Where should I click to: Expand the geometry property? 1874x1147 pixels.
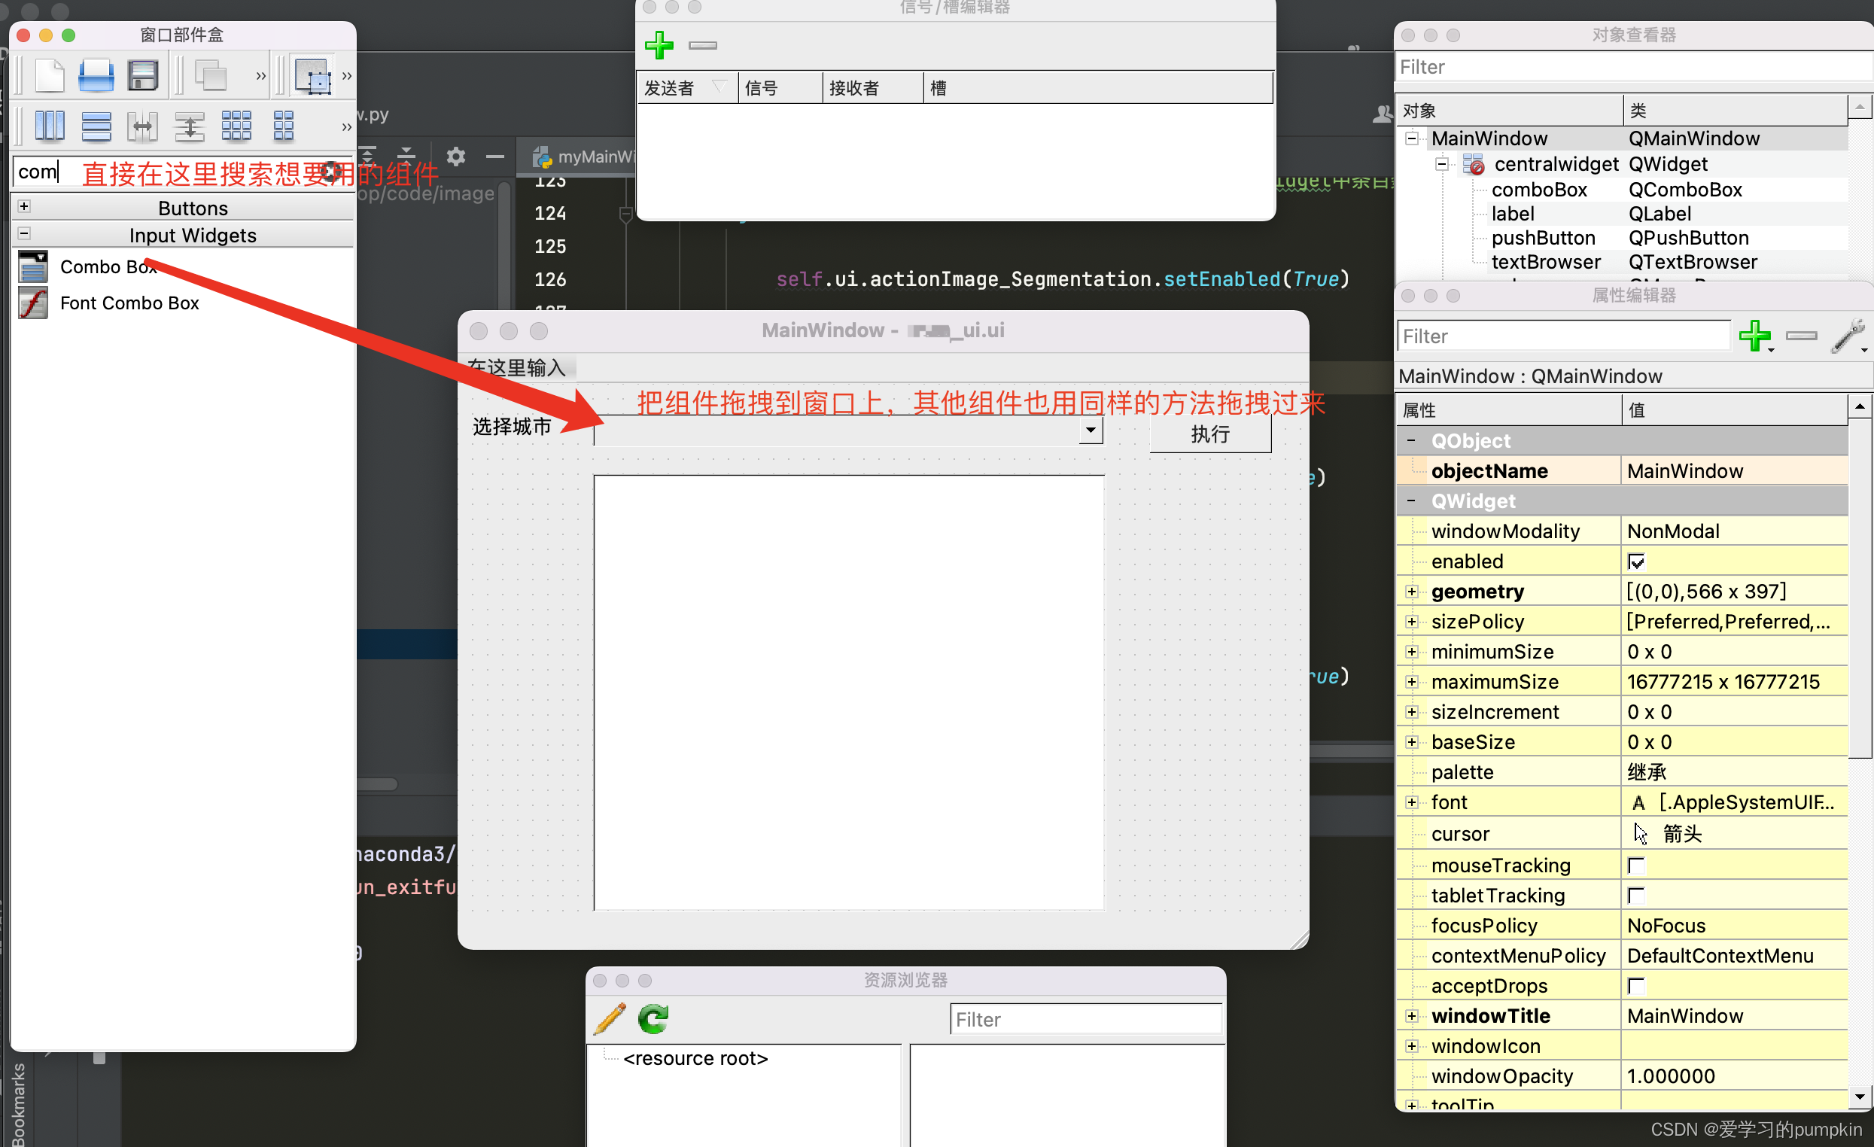[x=1412, y=592]
